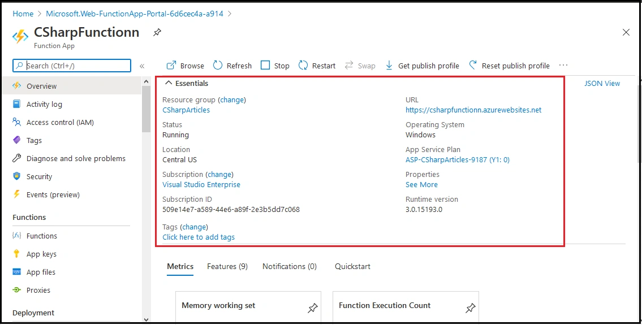
Task: Collapse the Essentials section
Action: coord(186,83)
